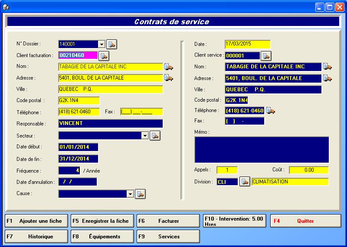347x247 pixels.
Task: Open F8 Équipements
Action: (102, 237)
